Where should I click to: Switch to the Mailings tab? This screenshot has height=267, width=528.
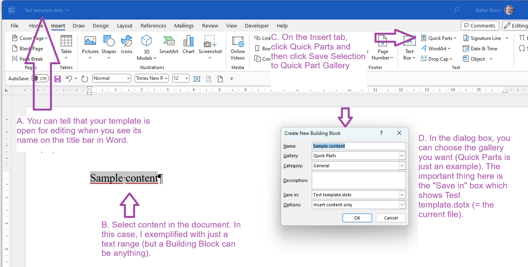184,26
